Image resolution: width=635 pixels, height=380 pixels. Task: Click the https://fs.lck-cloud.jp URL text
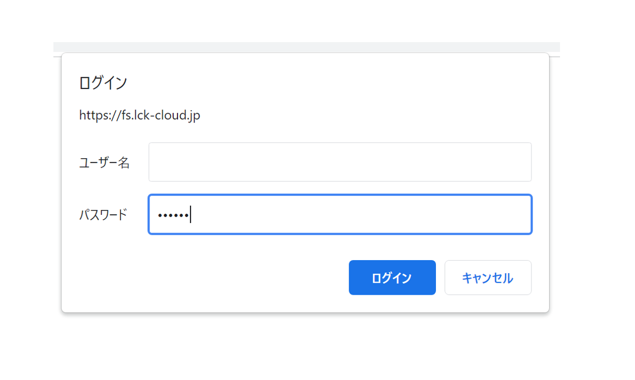click(139, 114)
